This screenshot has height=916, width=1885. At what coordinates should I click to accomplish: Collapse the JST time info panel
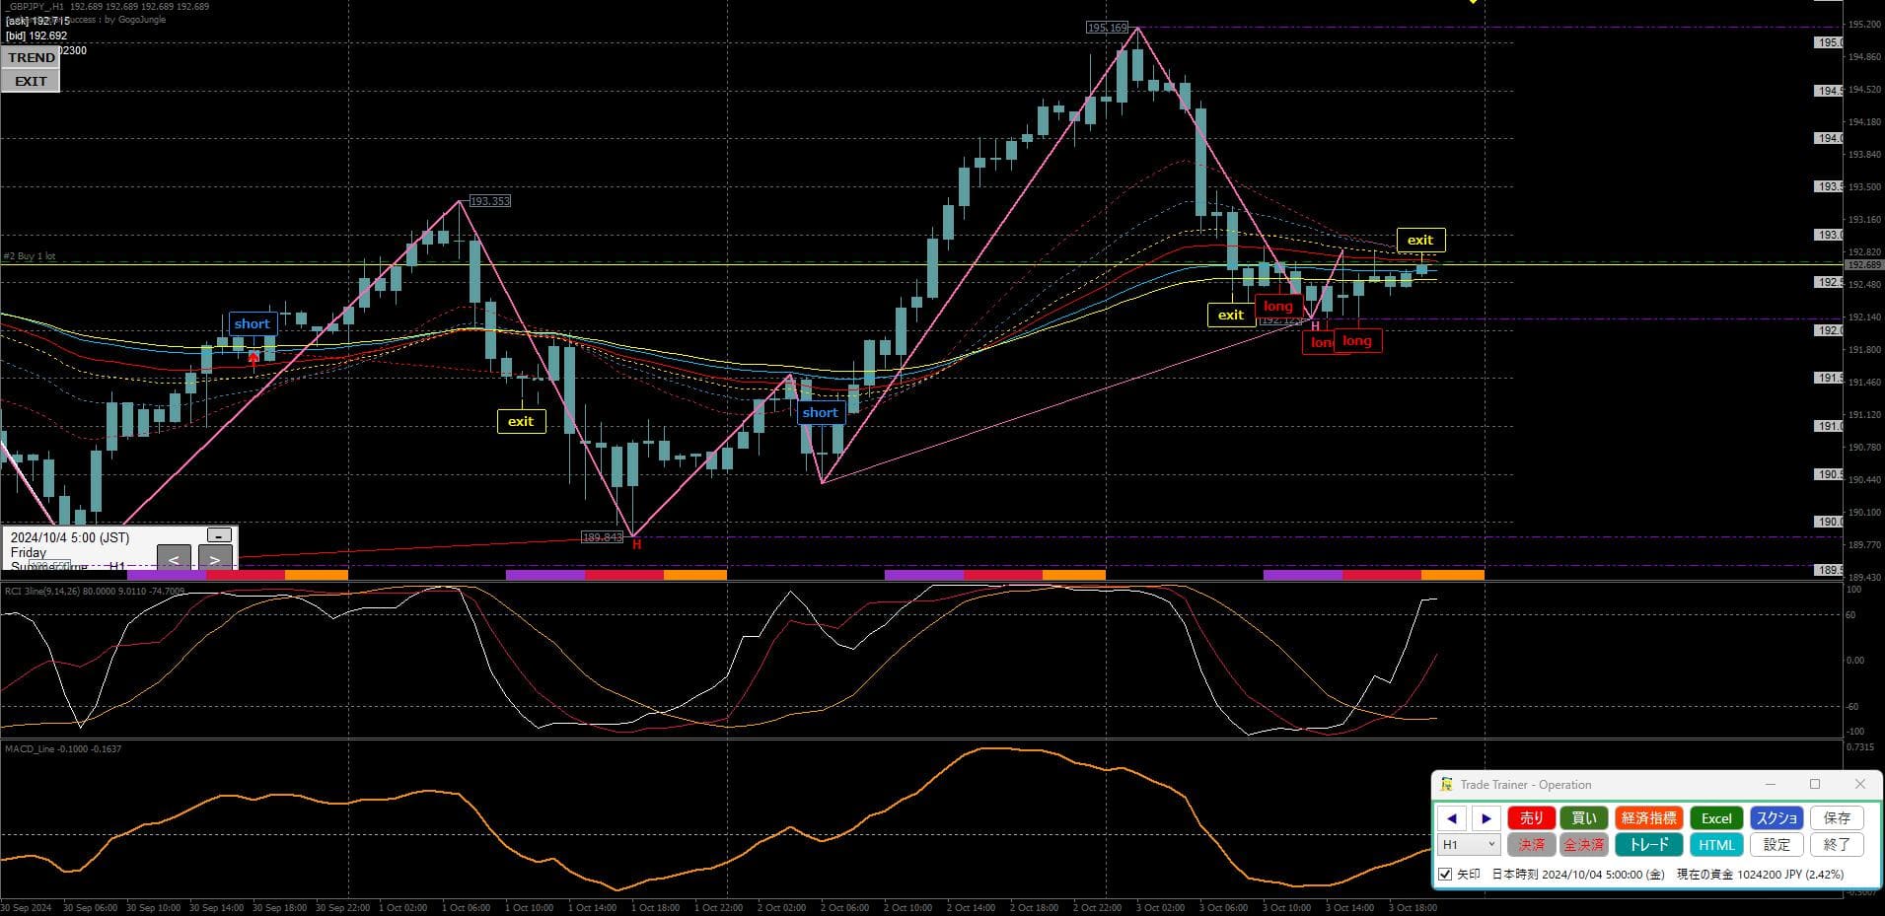coord(219,535)
